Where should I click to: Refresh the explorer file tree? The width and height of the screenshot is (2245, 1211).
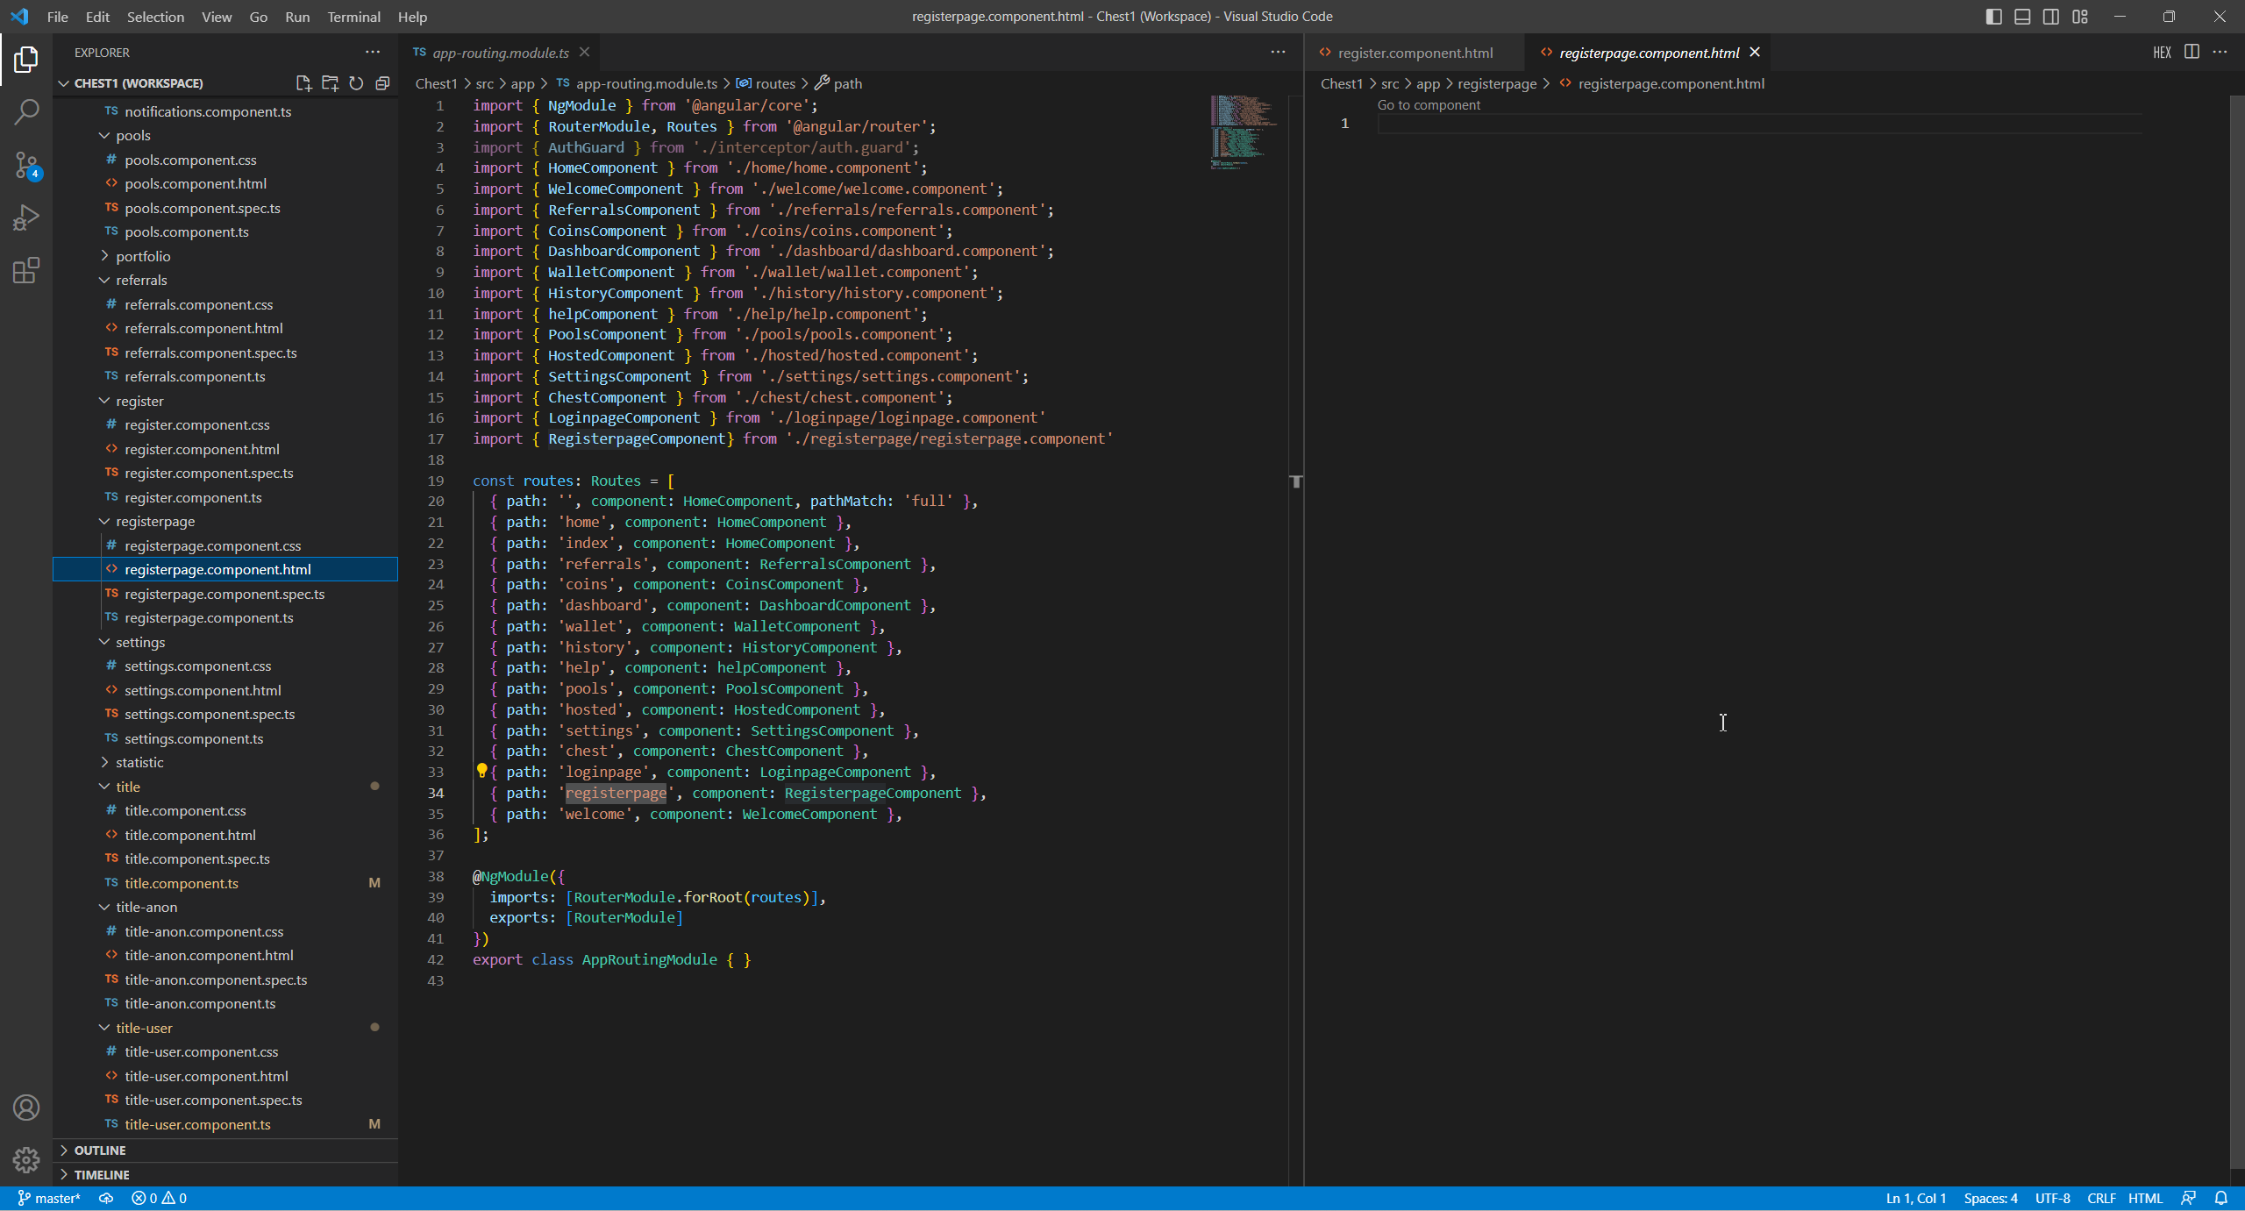[356, 83]
